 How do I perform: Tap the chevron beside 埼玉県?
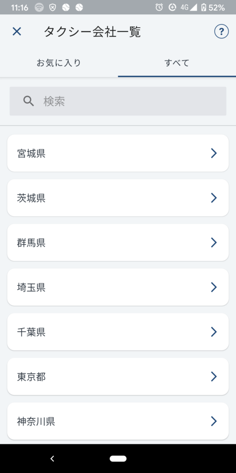(214, 287)
